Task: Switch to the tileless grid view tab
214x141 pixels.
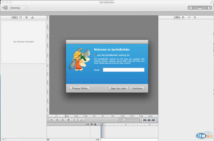Action: click(x=21, y=17)
